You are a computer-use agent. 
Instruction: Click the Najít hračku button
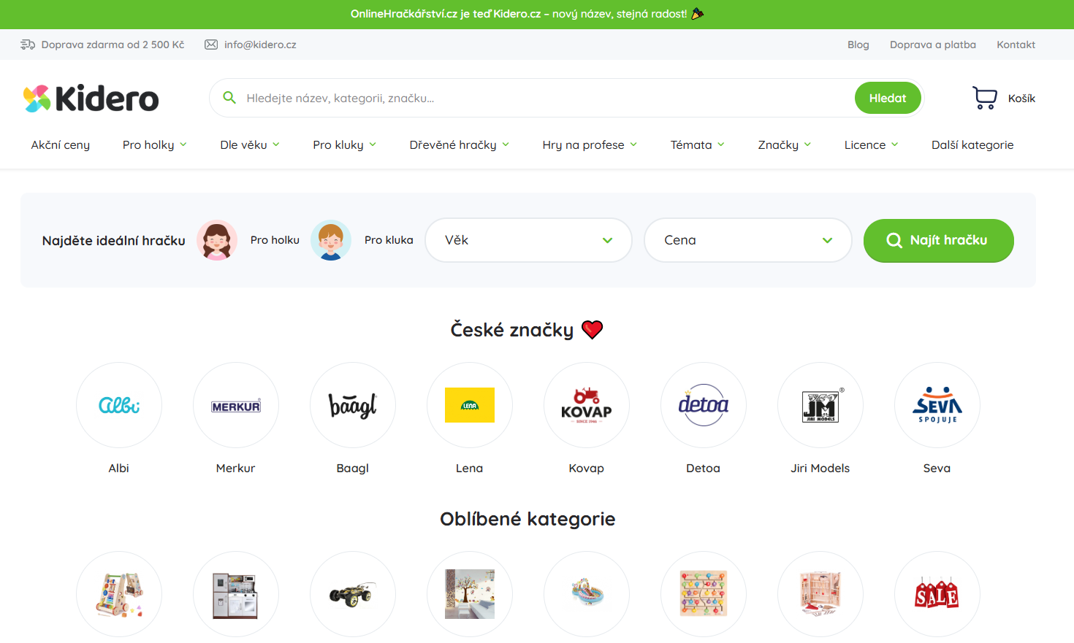click(x=938, y=240)
